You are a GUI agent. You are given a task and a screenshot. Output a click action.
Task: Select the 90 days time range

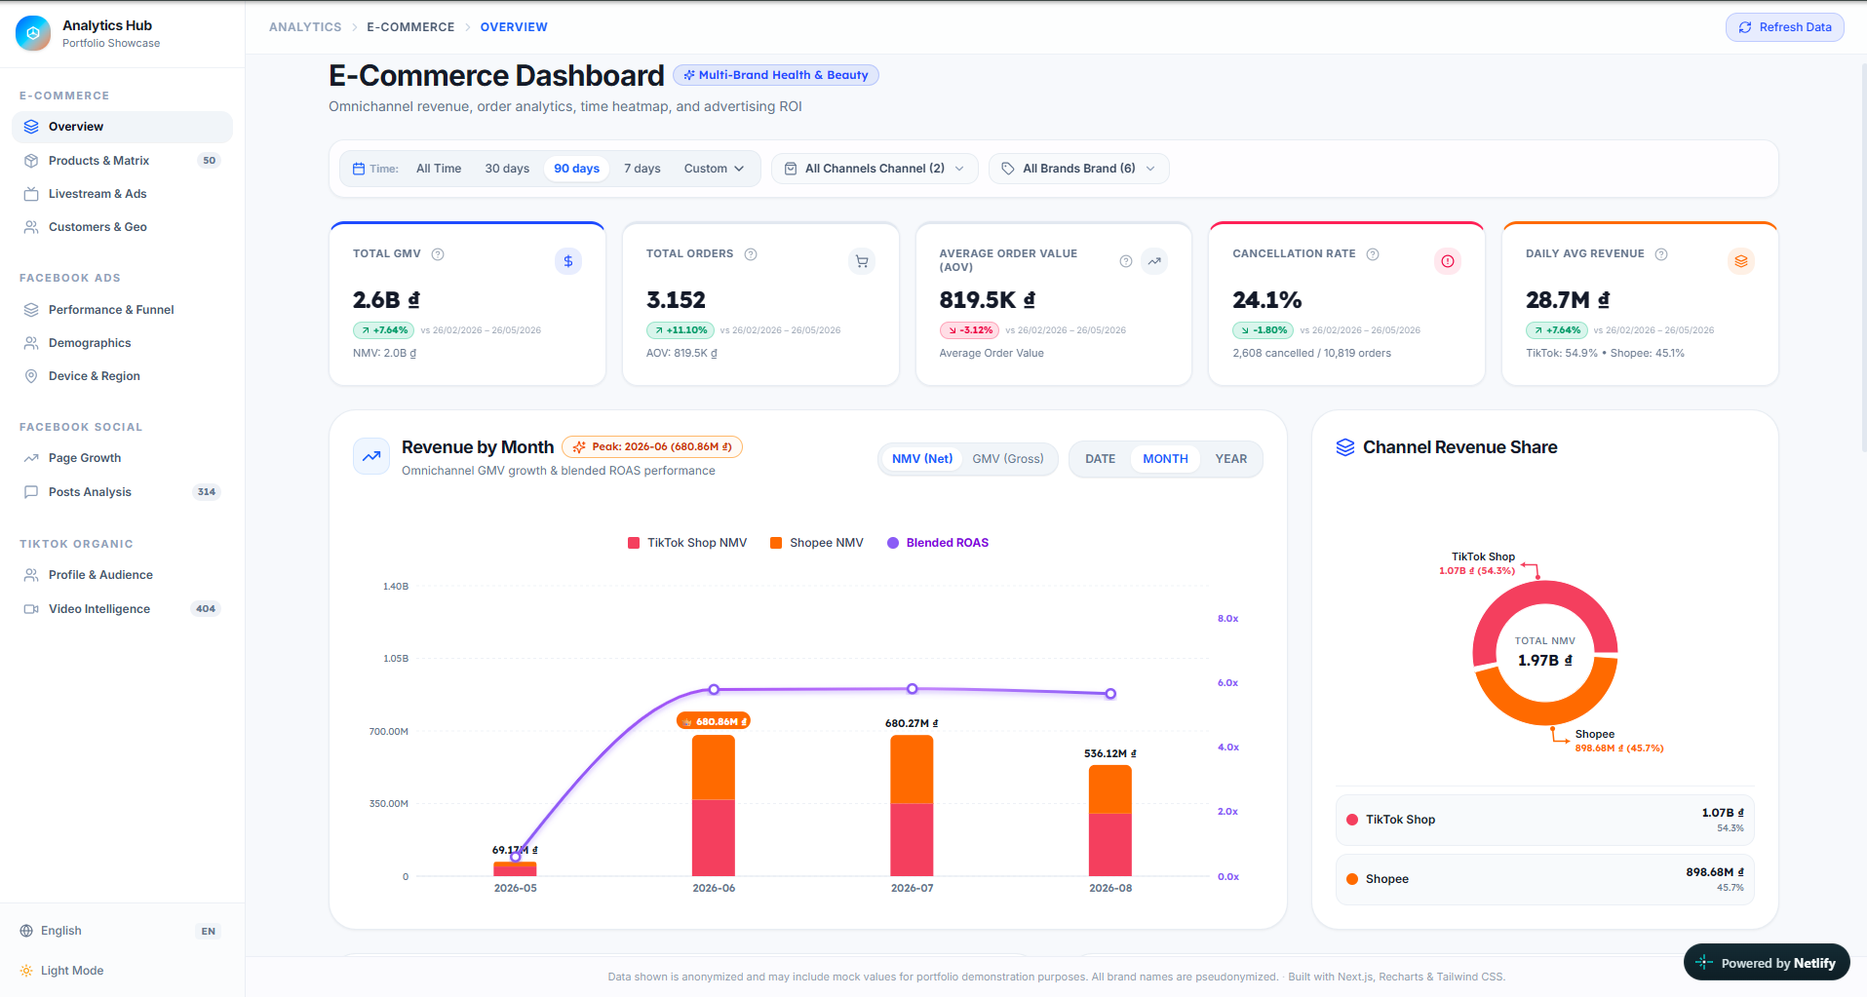pyautogui.click(x=577, y=169)
